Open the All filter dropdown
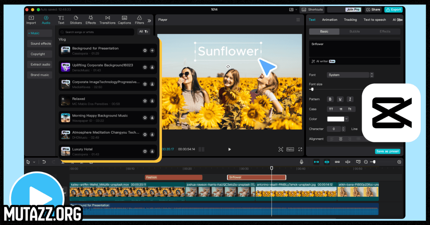Image resolution: width=430 pixels, height=225 pixels. coord(144,32)
